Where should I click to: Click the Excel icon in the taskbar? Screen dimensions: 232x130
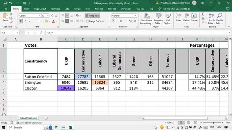(70, 127)
